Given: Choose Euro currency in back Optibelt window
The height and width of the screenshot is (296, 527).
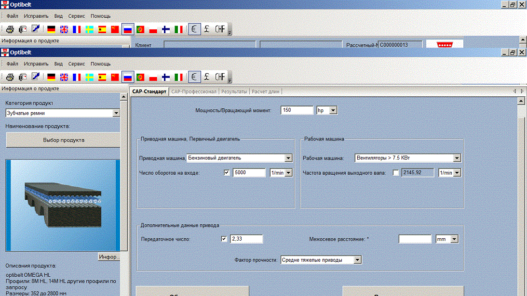Looking at the screenshot, I should click(194, 29).
